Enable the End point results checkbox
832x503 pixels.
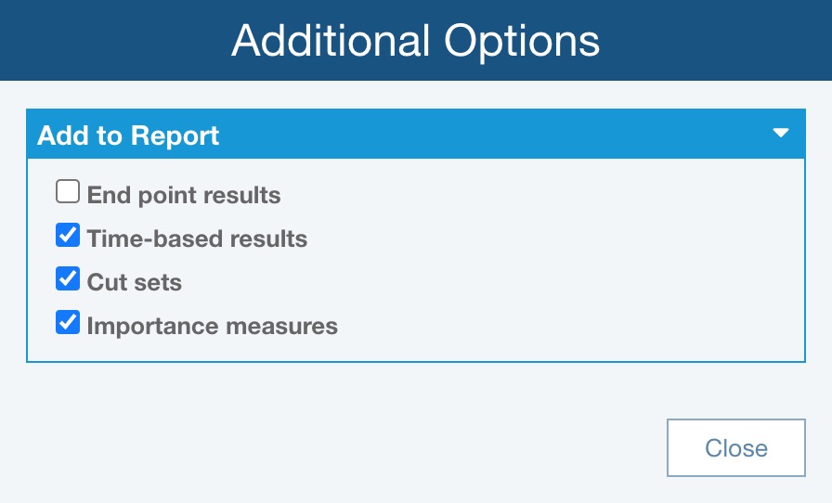68,193
